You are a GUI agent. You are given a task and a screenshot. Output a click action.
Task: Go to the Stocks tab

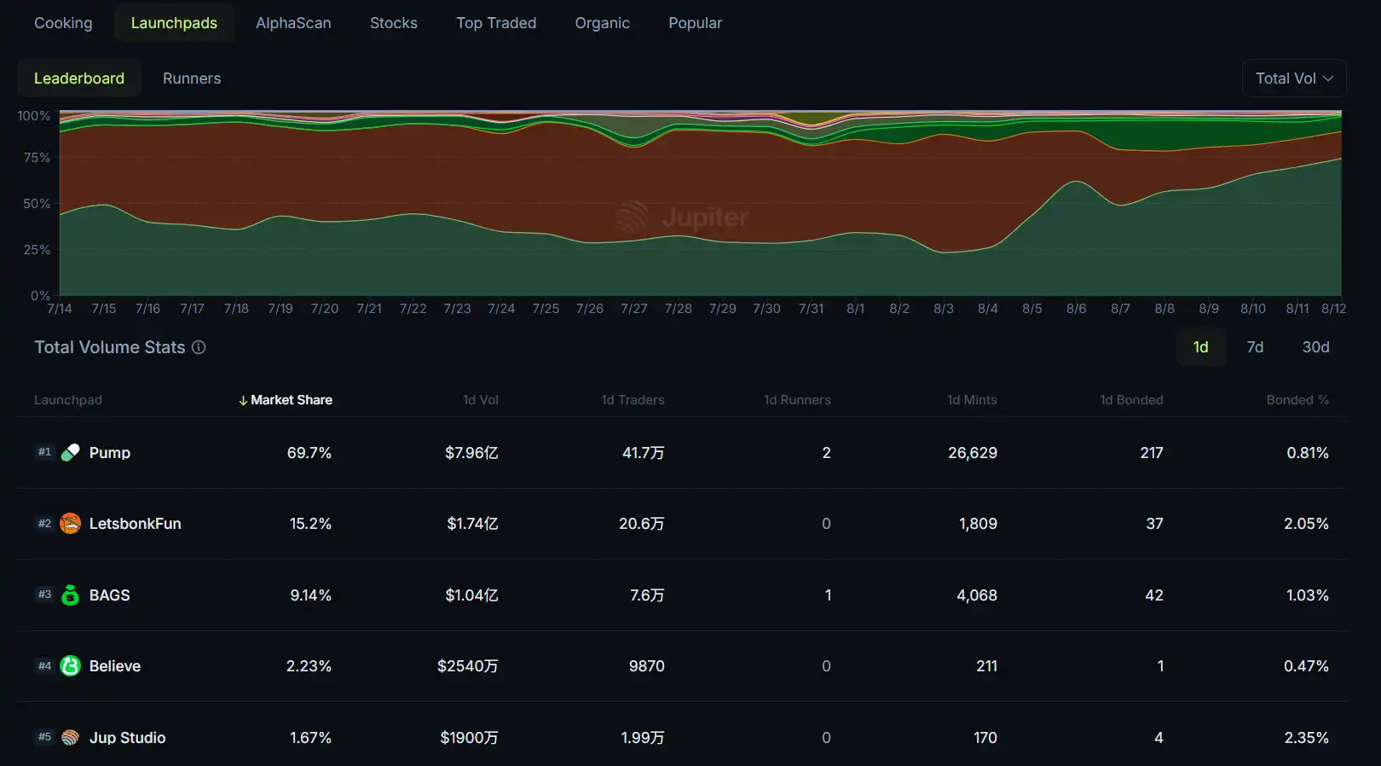(394, 23)
